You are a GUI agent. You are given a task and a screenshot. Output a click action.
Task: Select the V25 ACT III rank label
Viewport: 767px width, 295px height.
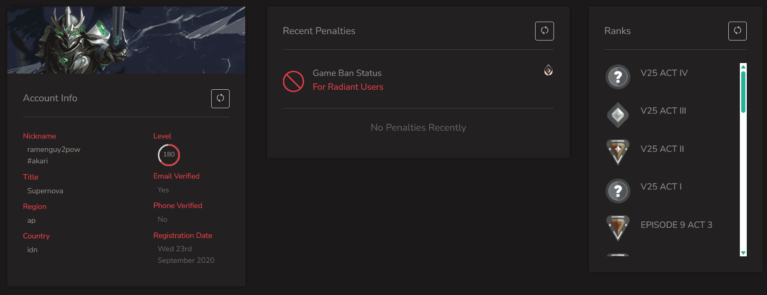663,111
